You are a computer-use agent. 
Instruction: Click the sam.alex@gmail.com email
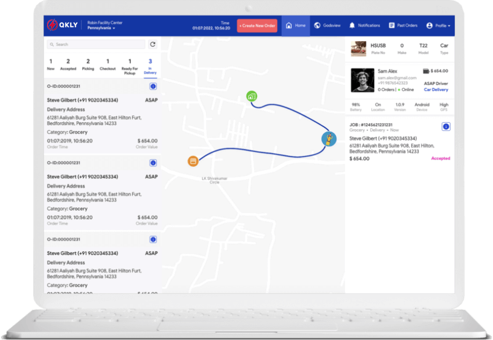(397, 78)
